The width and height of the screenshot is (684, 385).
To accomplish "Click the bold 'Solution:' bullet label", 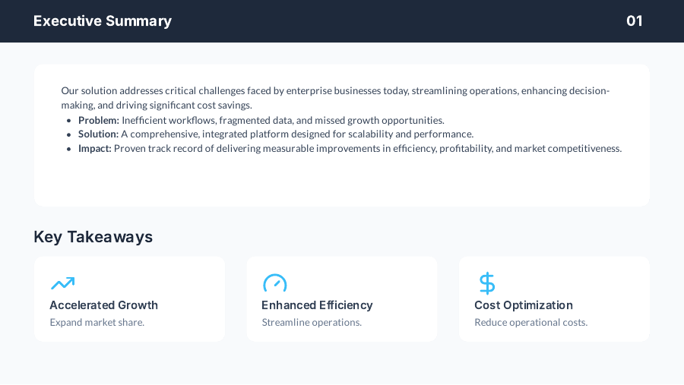I will click(x=98, y=134).
